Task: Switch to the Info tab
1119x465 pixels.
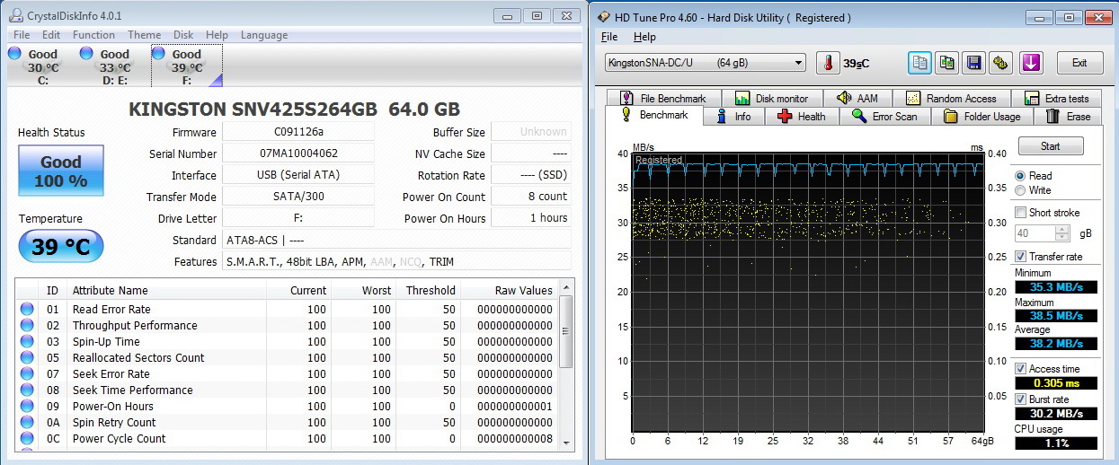Action: (733, 117)
